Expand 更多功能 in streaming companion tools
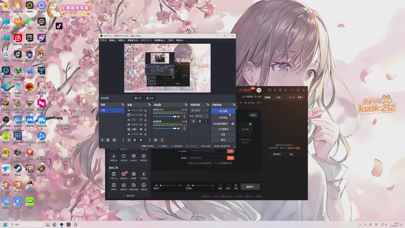 129,196
